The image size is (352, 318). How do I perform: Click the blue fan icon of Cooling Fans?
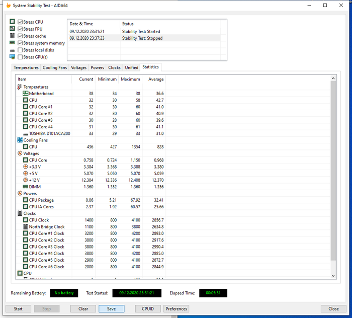[20, 140]
